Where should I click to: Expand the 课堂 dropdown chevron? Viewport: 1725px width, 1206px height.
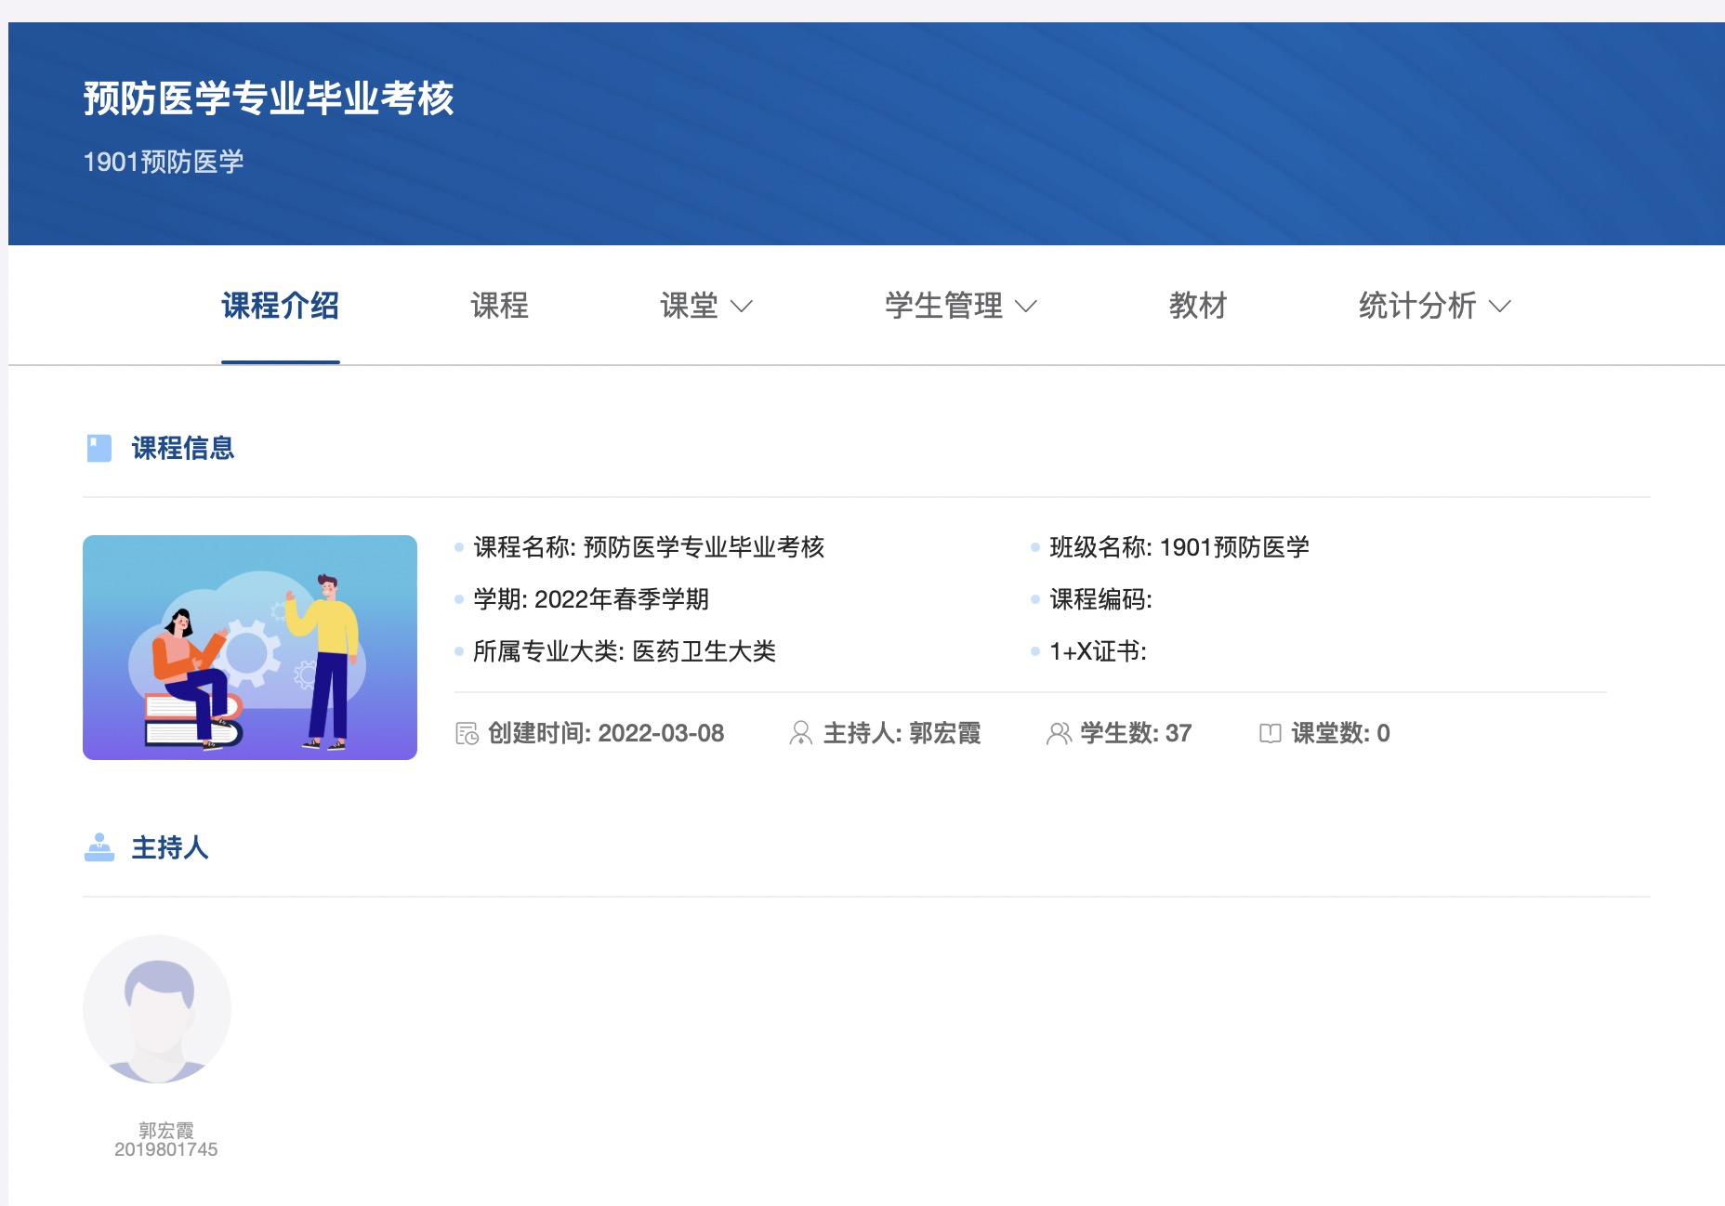click(742, 306)
